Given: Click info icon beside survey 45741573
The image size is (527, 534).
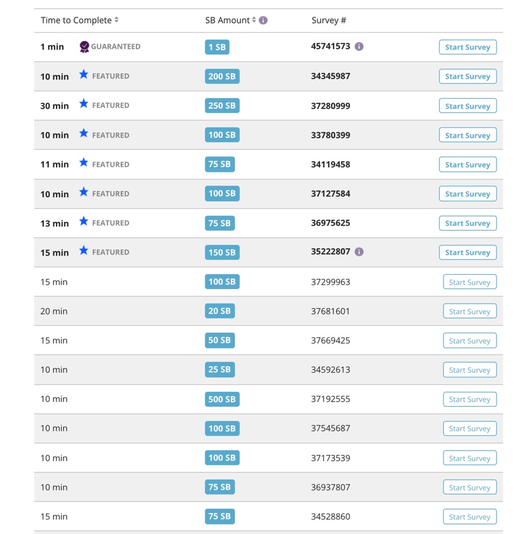Looking at the screenshot, I should [x=359, y=47].
